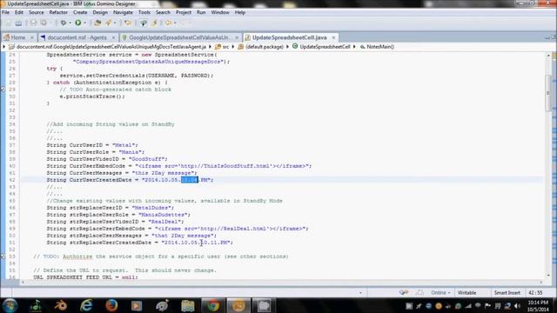The width and height of the screenshot is (557, 313).
Task: Open the Run menu
Action: (201, 12)
